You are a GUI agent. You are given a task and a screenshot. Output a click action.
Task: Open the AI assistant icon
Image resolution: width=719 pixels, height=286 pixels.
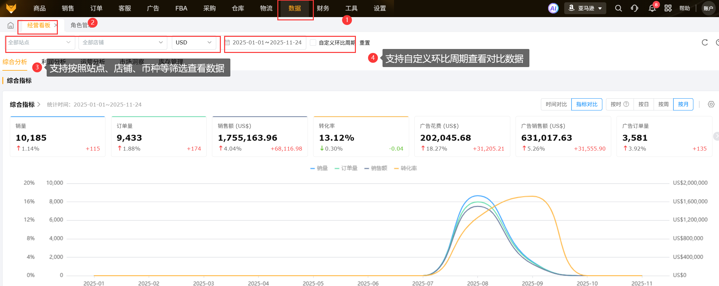tap(553, 8)
